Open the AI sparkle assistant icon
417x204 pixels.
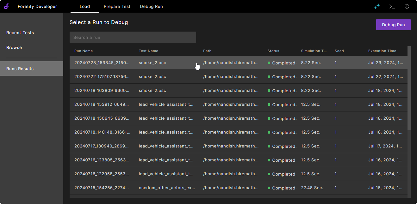coord(377,6)
